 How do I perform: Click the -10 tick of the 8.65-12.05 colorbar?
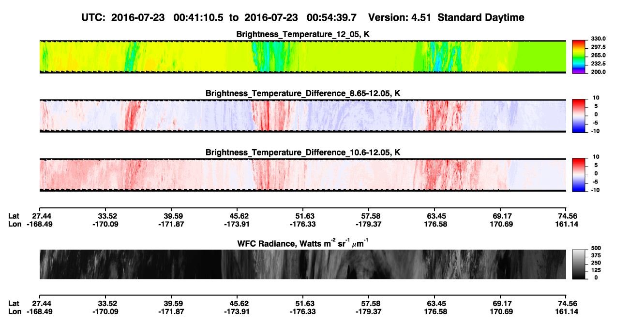coord(595,131)
